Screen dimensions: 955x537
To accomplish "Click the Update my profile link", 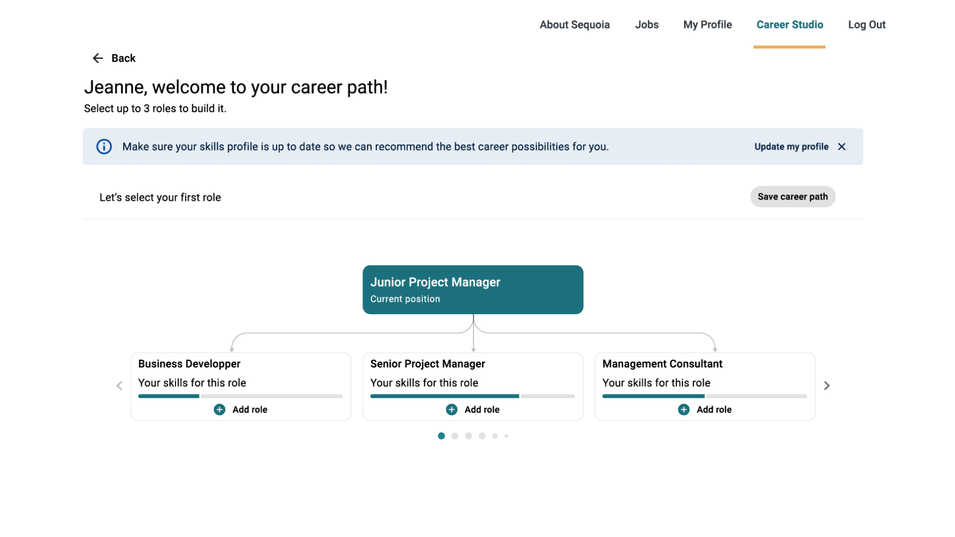I will pyautogui.click(x=791, y=147).
